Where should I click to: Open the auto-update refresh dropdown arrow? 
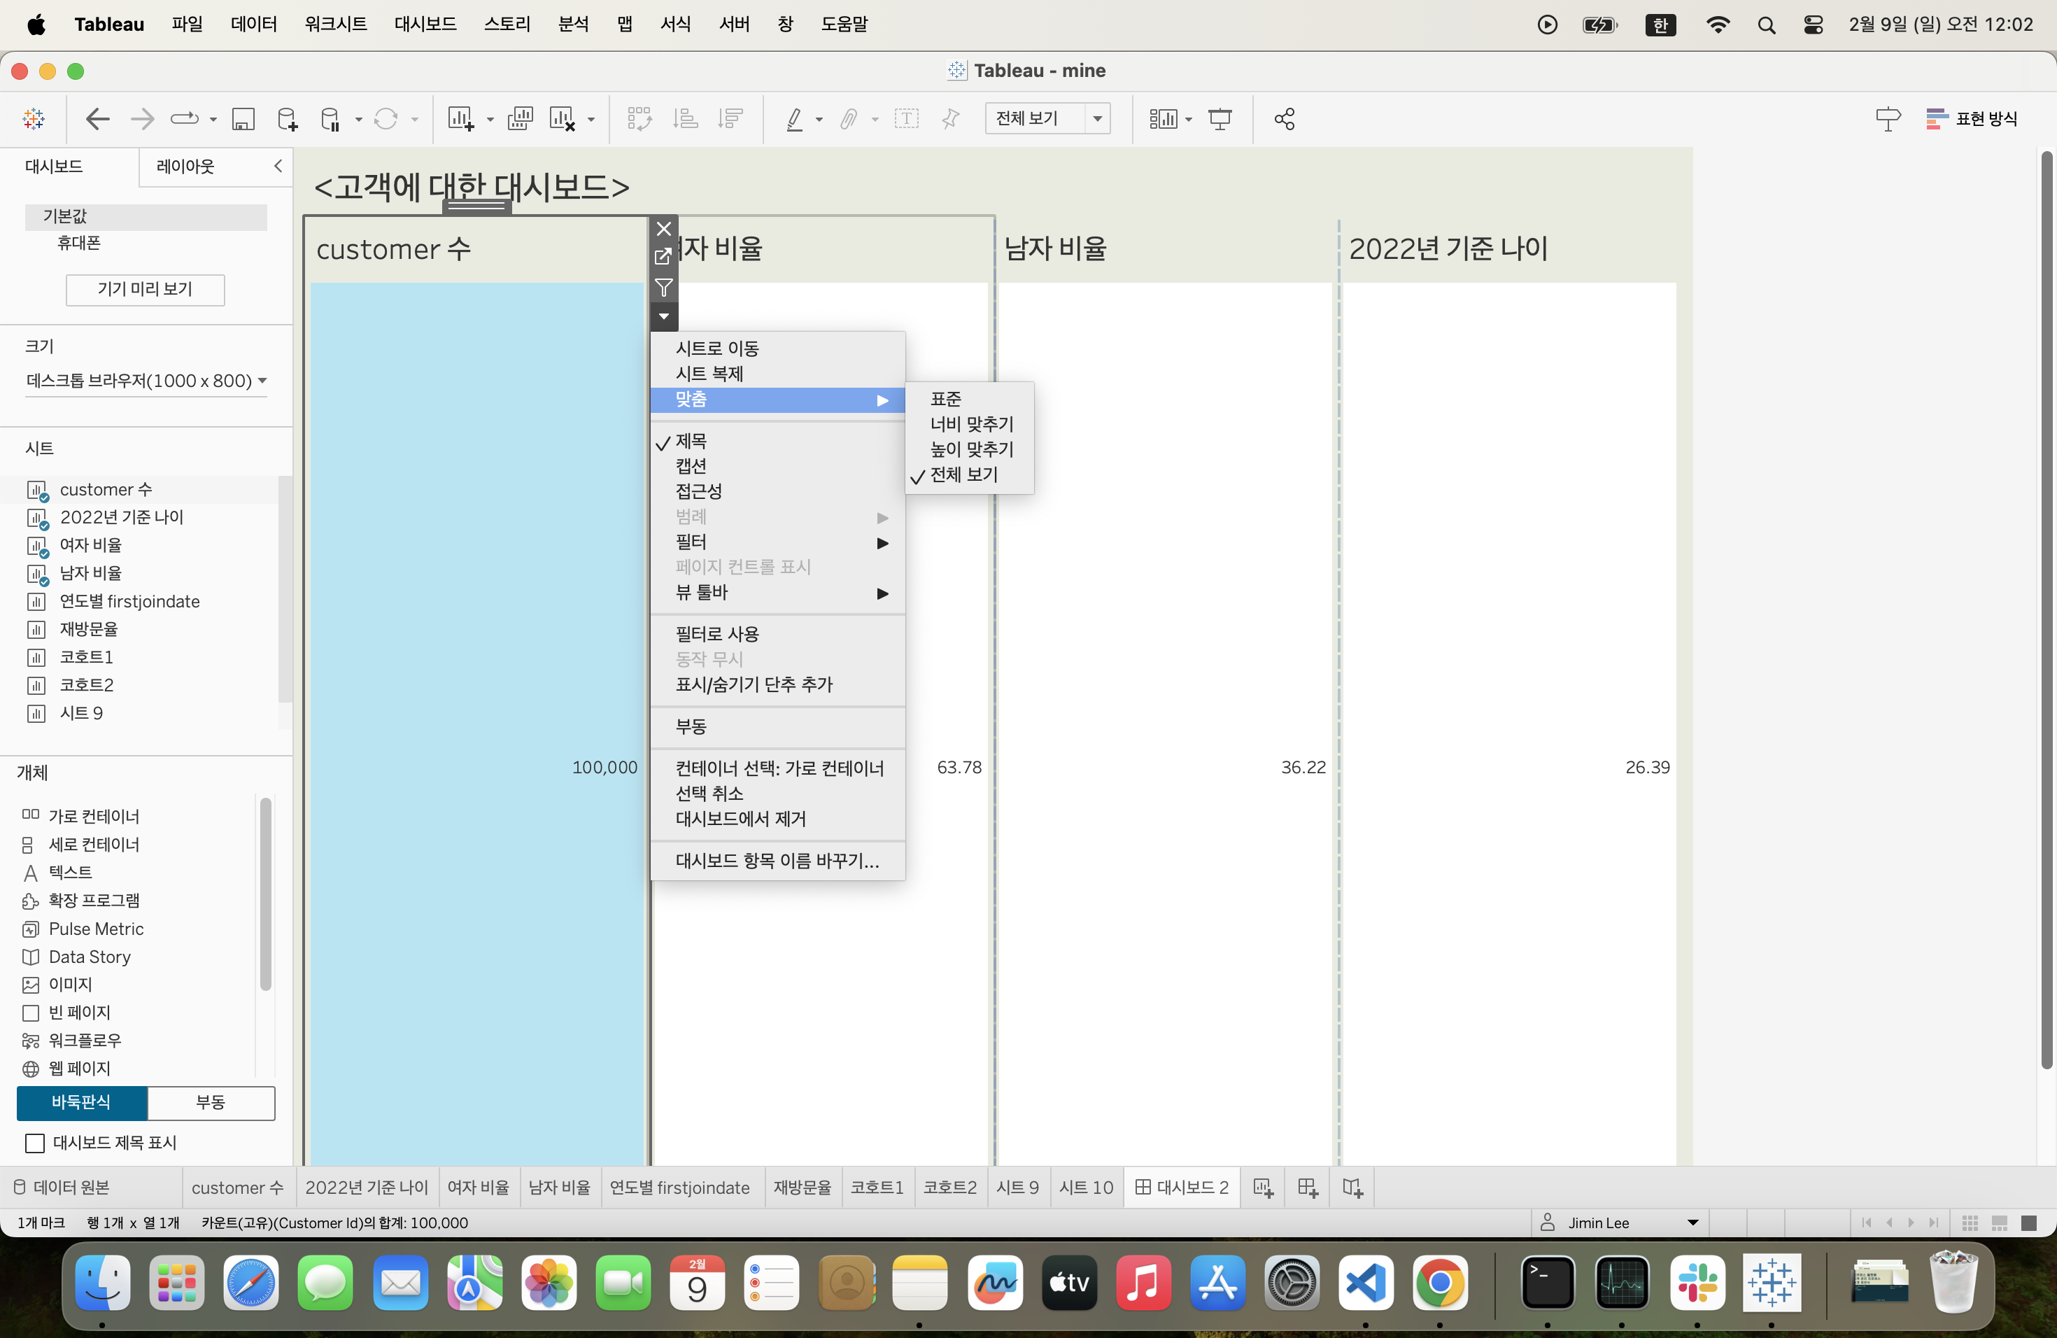pos(415,119)
